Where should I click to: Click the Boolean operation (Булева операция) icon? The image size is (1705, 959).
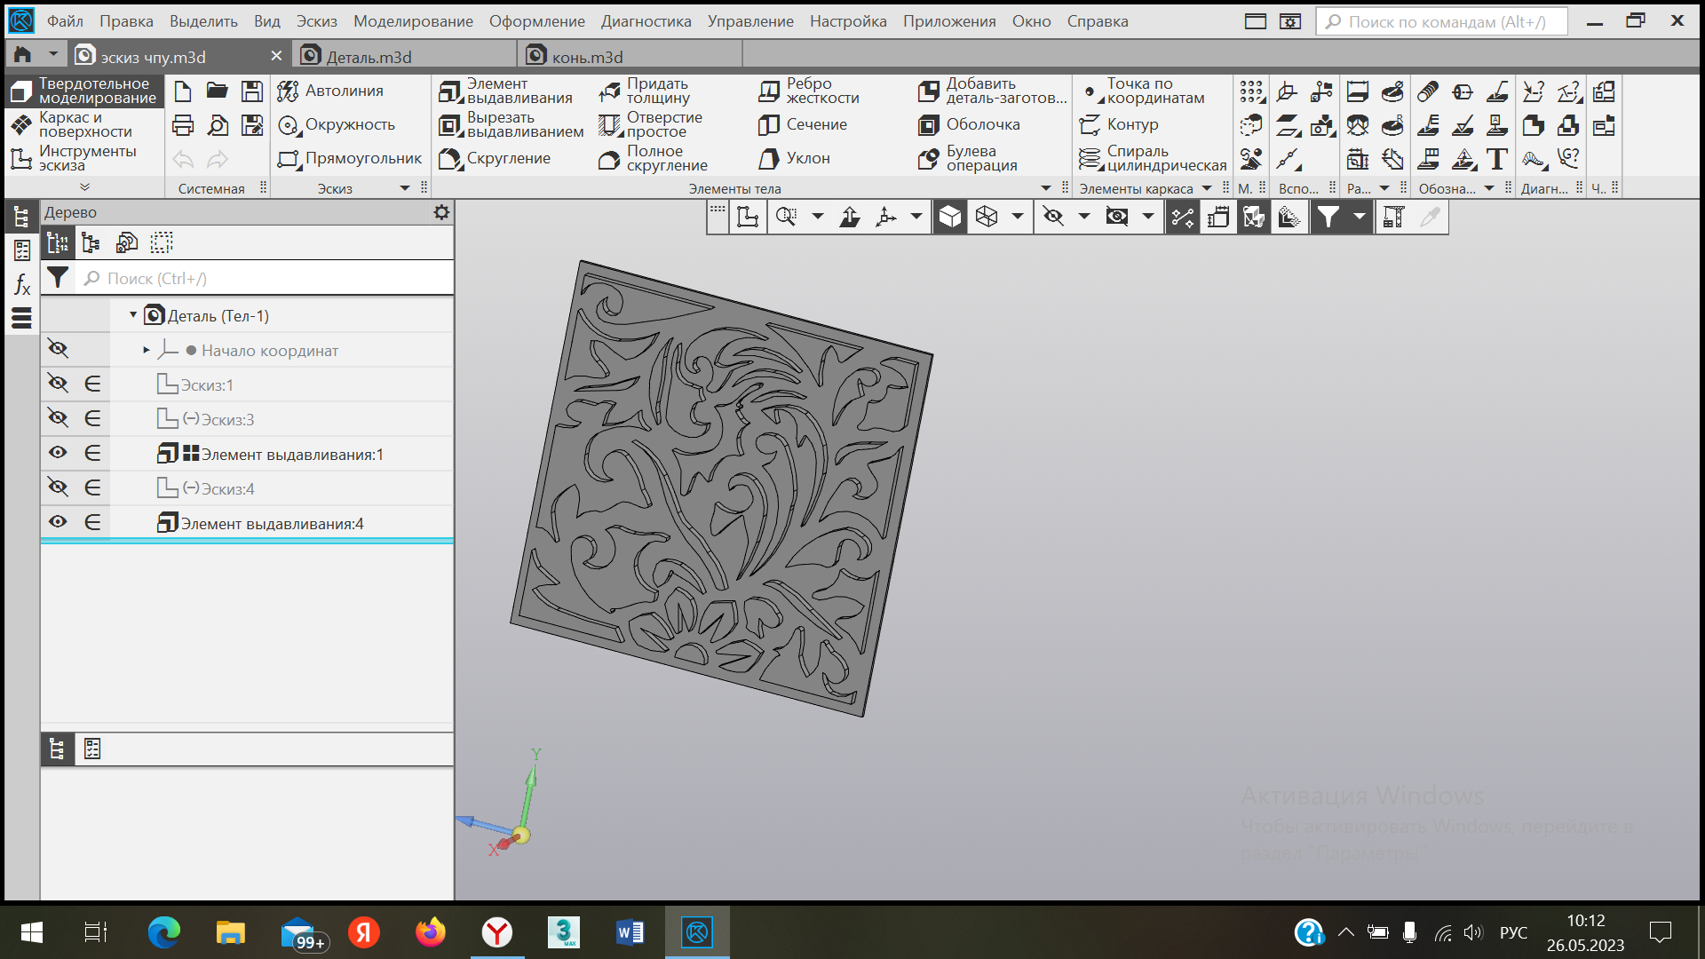pos(929,158)
